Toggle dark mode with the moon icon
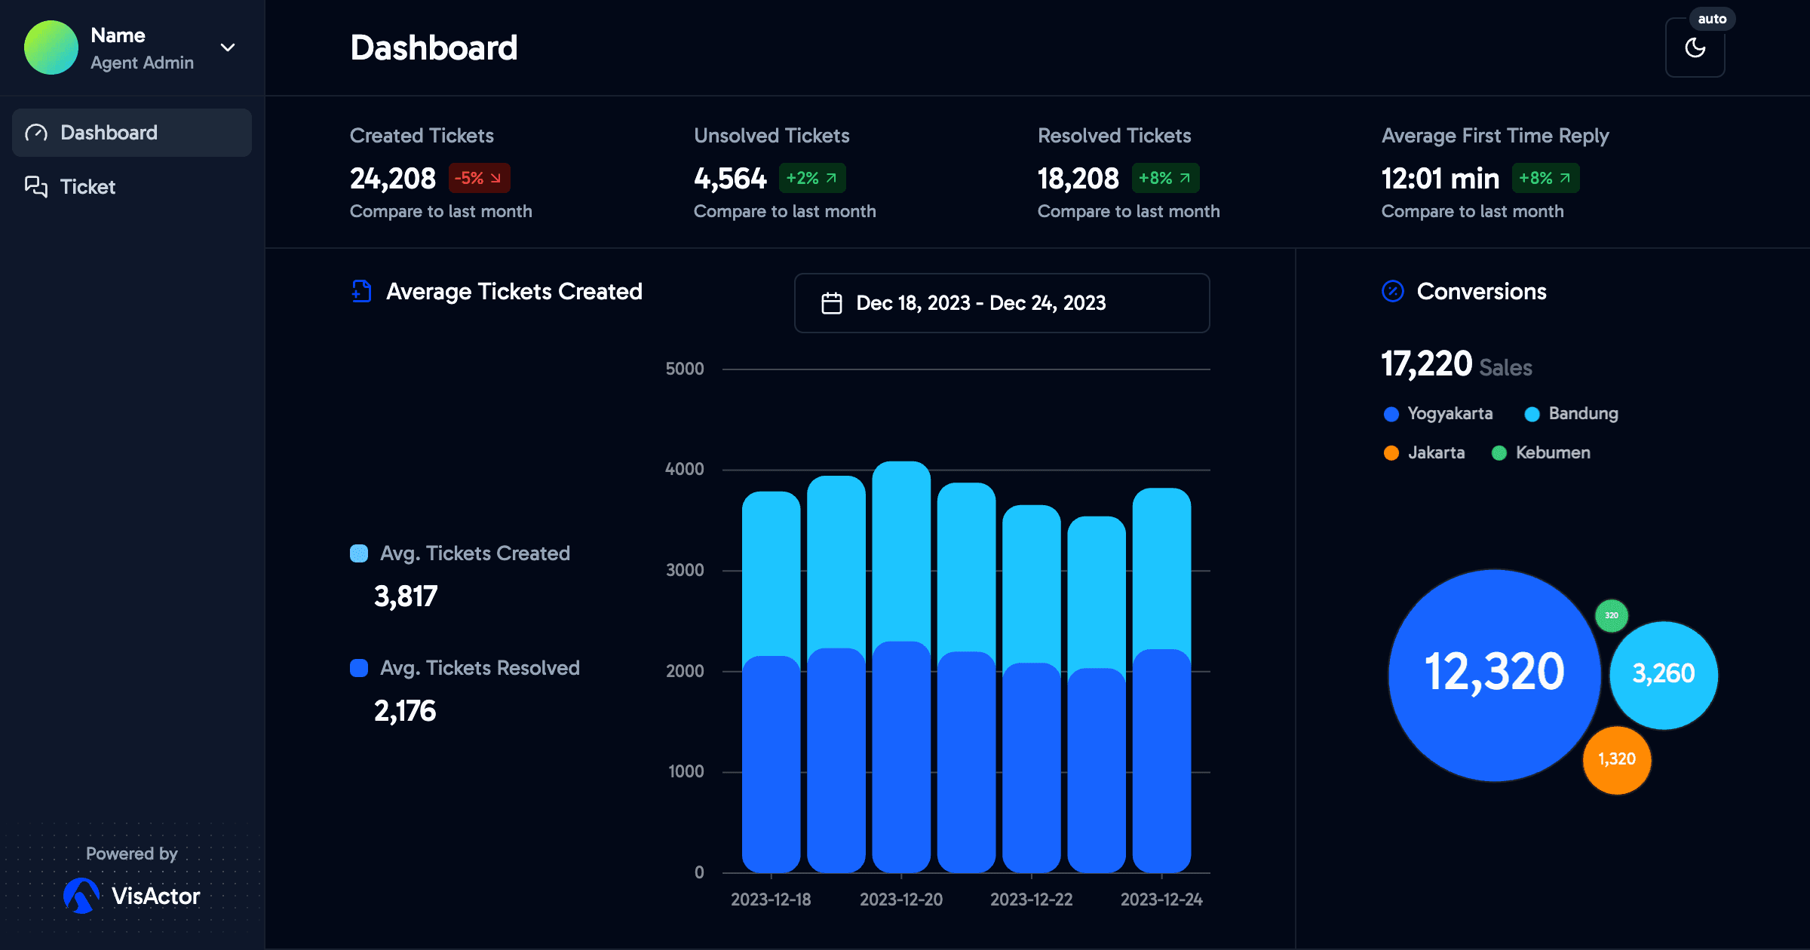 point(1695,47)
